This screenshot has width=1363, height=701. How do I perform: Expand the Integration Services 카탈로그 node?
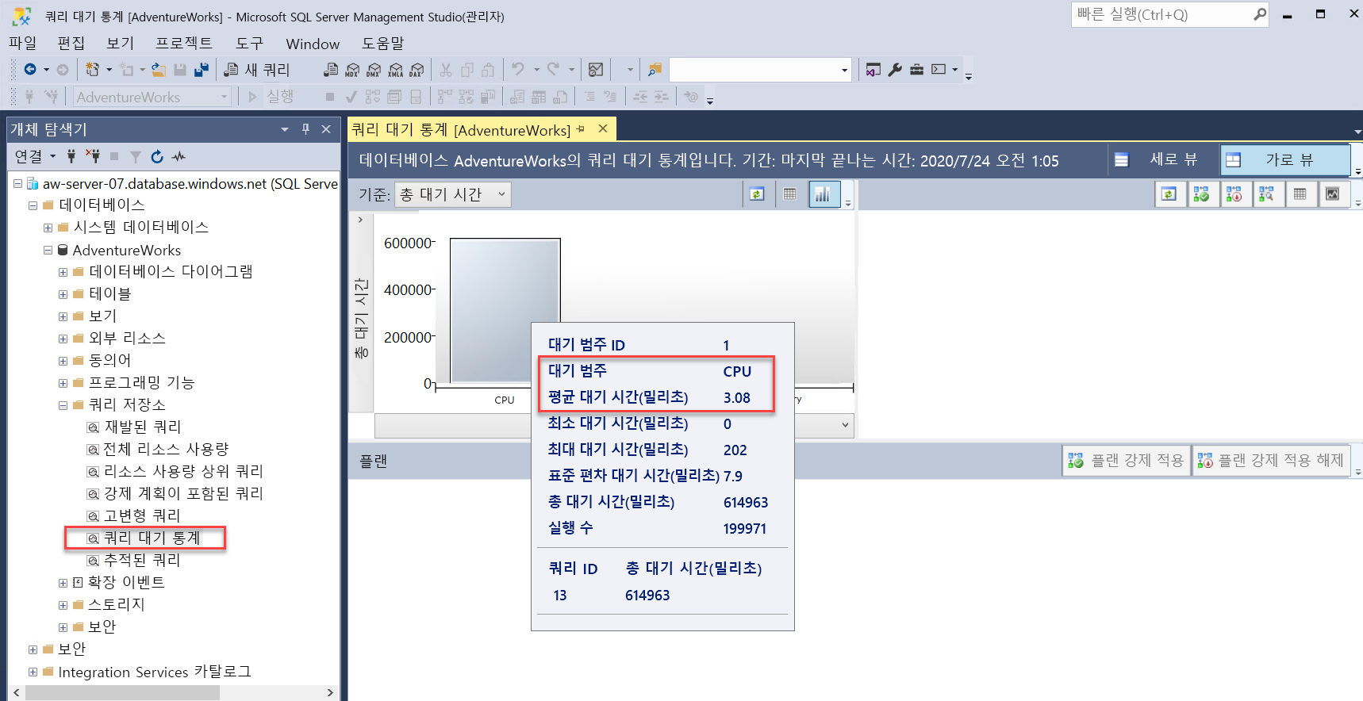33,672
